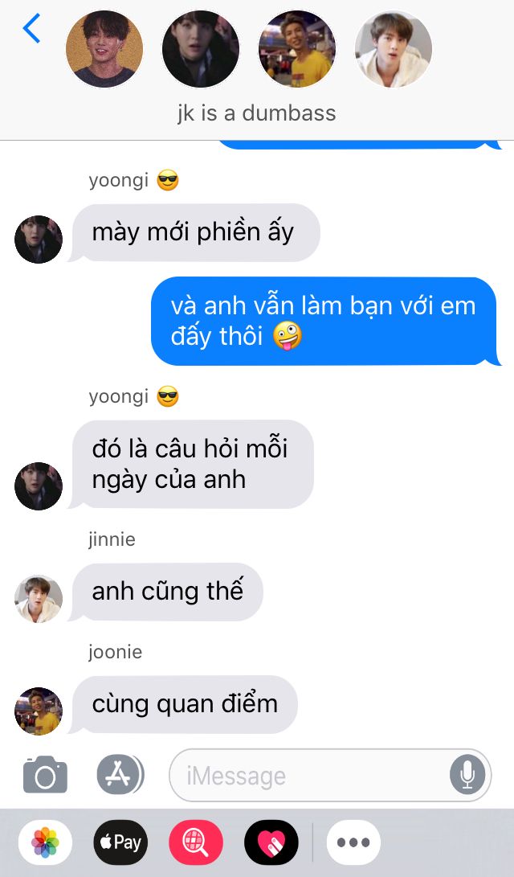
Task: Tap the "cùng quan điểm" bubble
Action: point(183,704)
